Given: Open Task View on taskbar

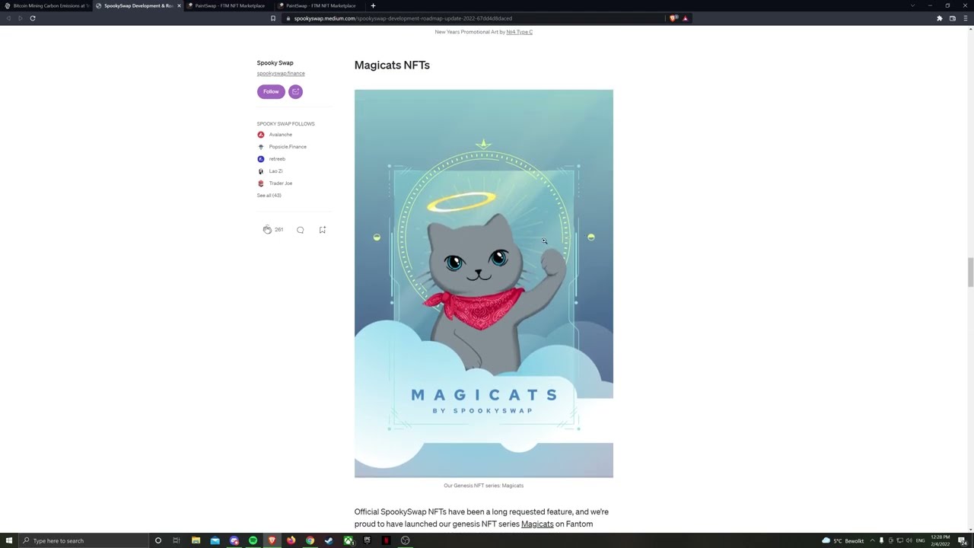Looking at the screenshot, I should pos(177,540).
